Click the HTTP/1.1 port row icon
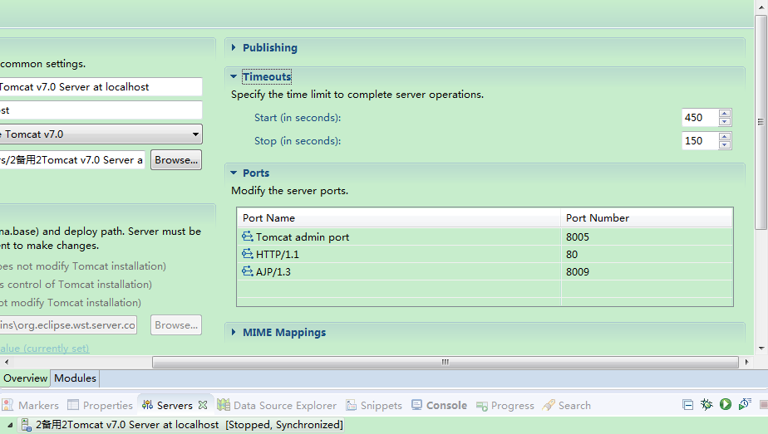 coord(248,254)
